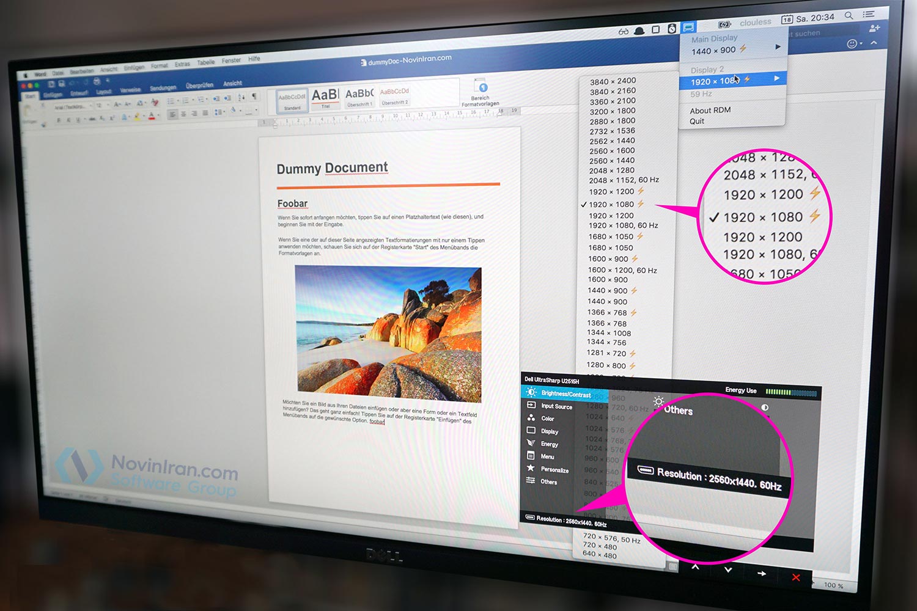The height and width of the screenshot is (611, 917).
Task: Click About RDM menu entry
Action: (x=710, y=111)
